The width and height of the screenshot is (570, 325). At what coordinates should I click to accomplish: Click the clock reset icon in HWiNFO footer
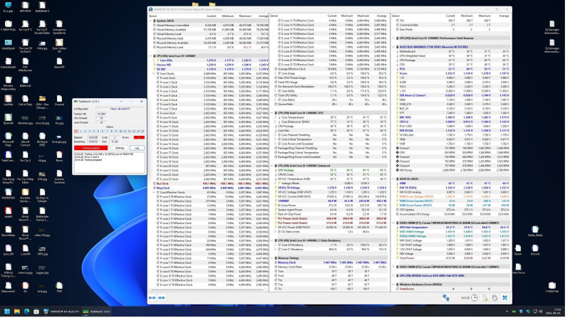coord(475,297)
